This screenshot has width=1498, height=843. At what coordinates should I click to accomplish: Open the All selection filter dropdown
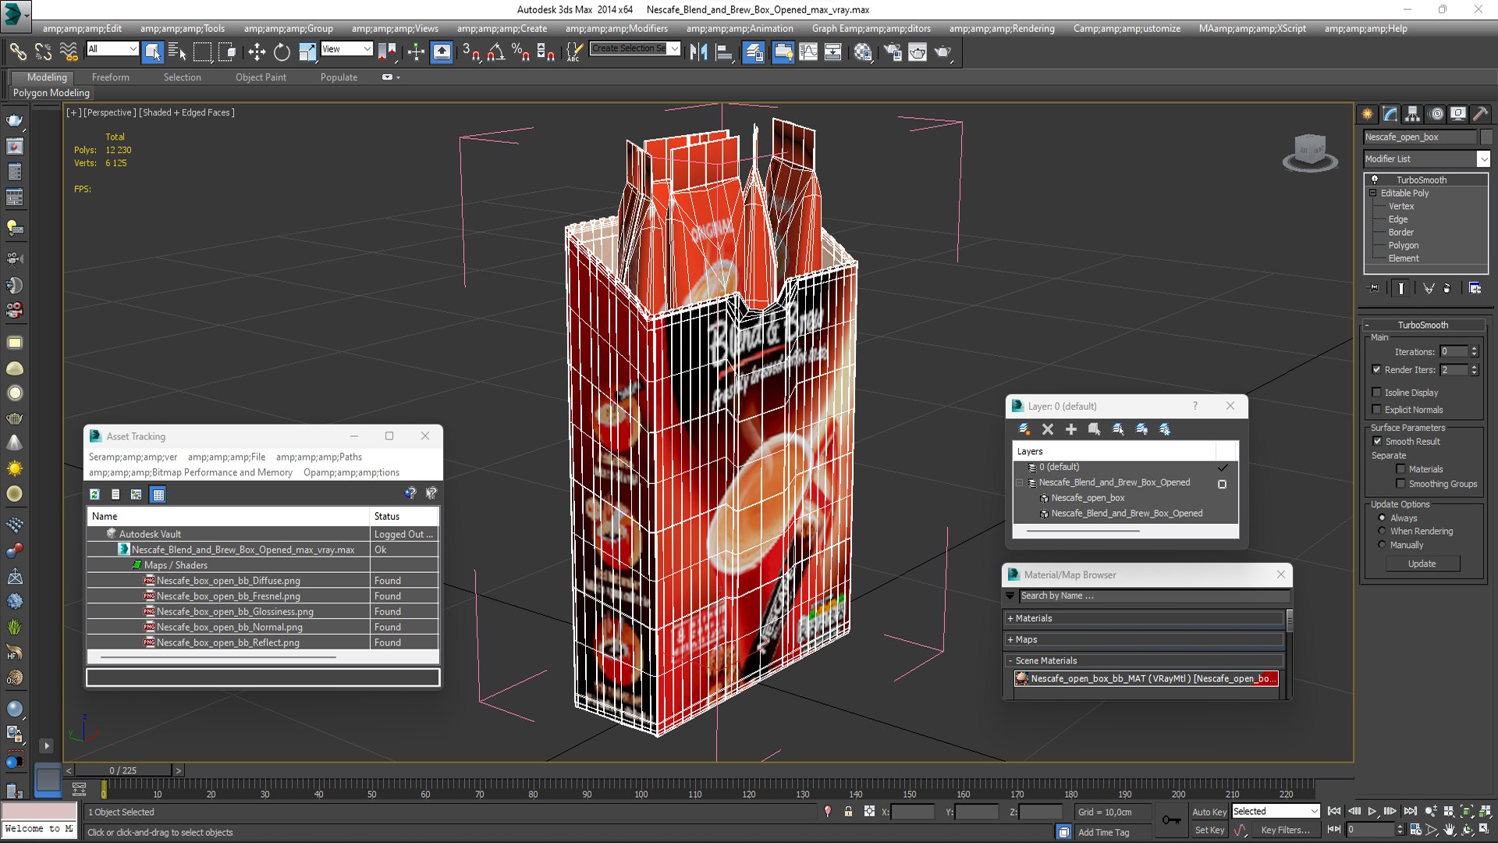112,49
